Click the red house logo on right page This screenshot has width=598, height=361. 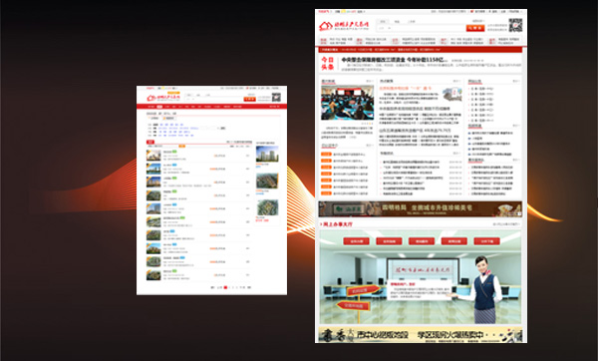click(x=326, y=26)
